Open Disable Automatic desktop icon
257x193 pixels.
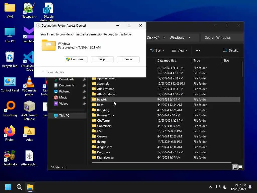point(48,12)
